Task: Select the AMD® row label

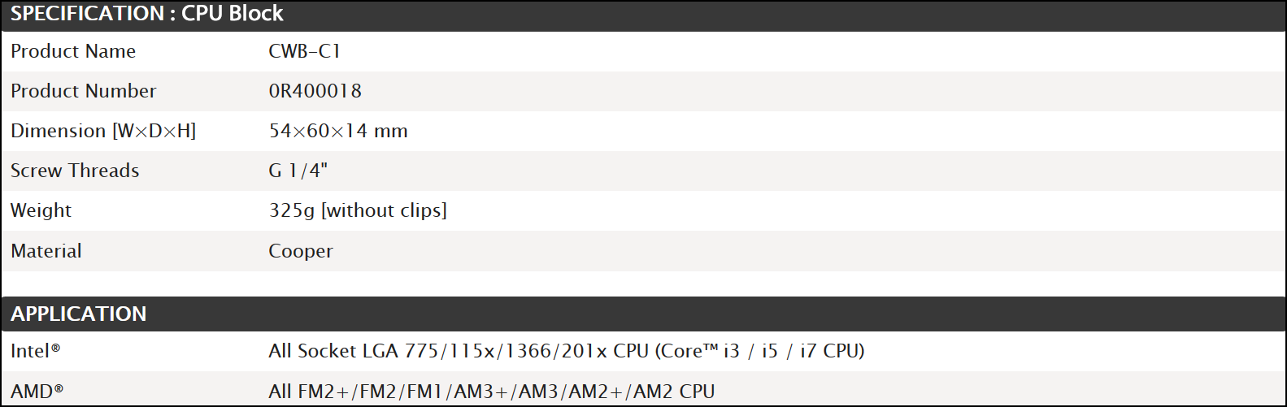Action: 37,392
